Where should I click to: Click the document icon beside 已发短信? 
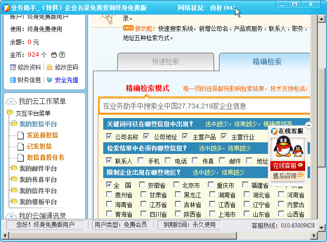(20, 147)
